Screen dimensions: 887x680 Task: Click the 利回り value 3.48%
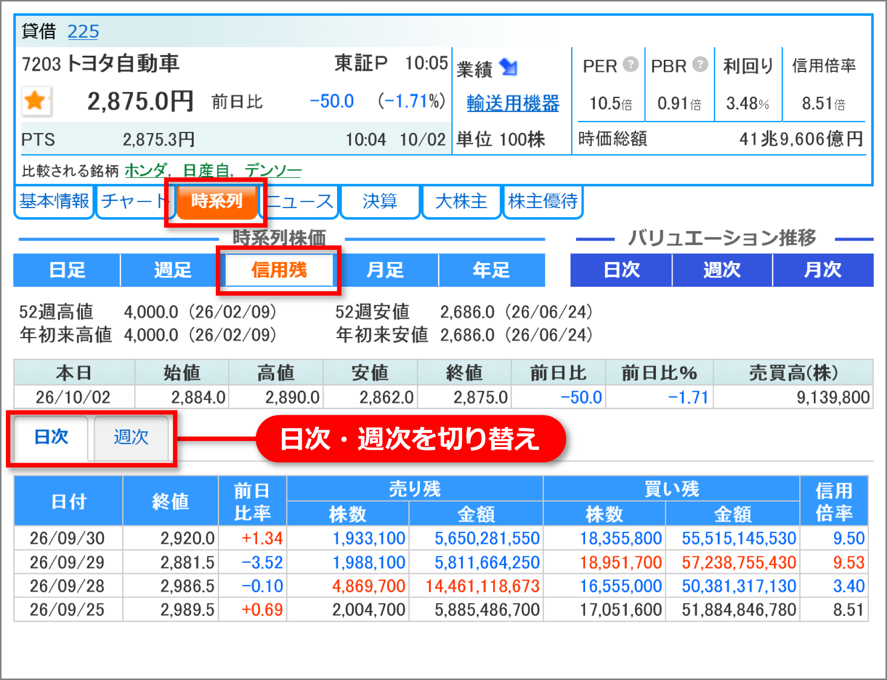click(x=748, y=103)
